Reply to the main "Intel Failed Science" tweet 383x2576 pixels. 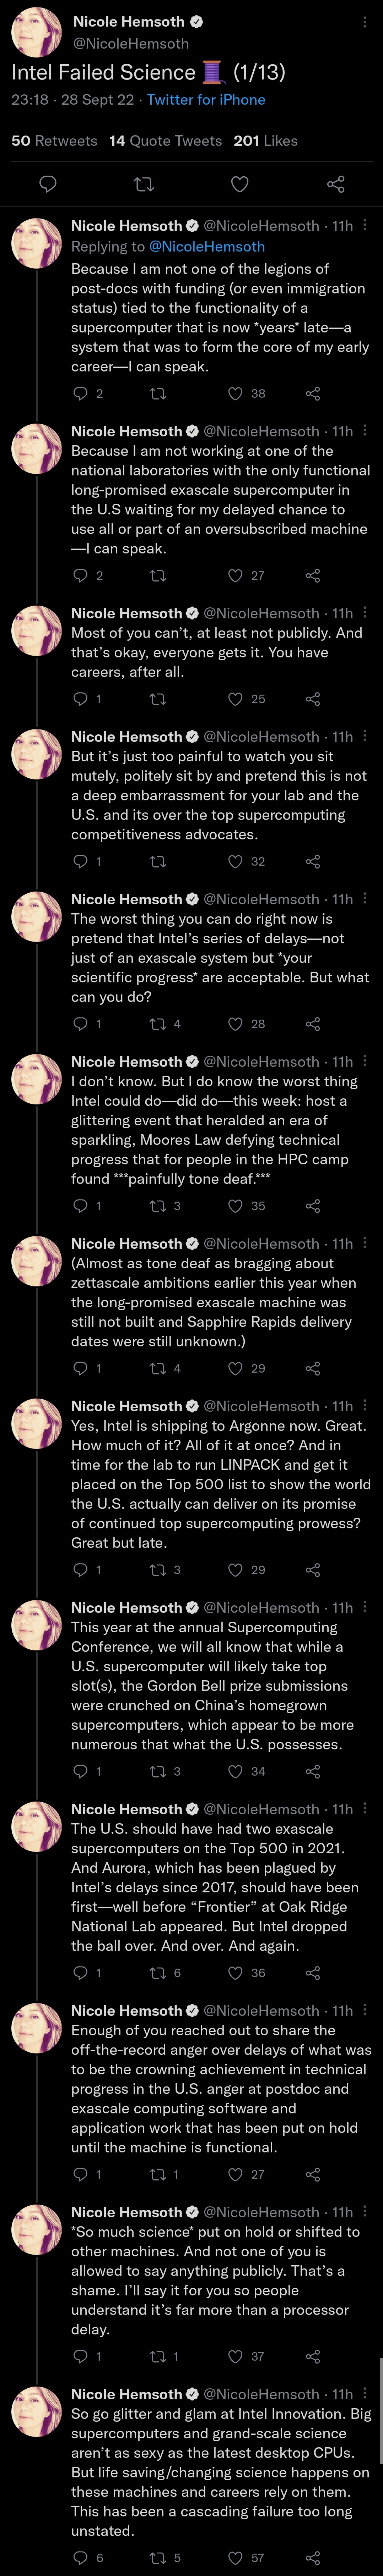coord(47,184)
